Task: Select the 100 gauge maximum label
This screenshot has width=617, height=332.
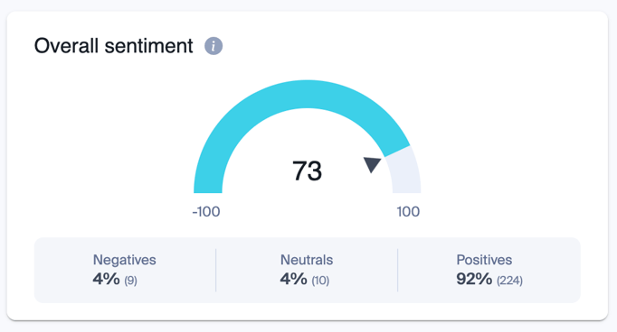Action: 408,212
